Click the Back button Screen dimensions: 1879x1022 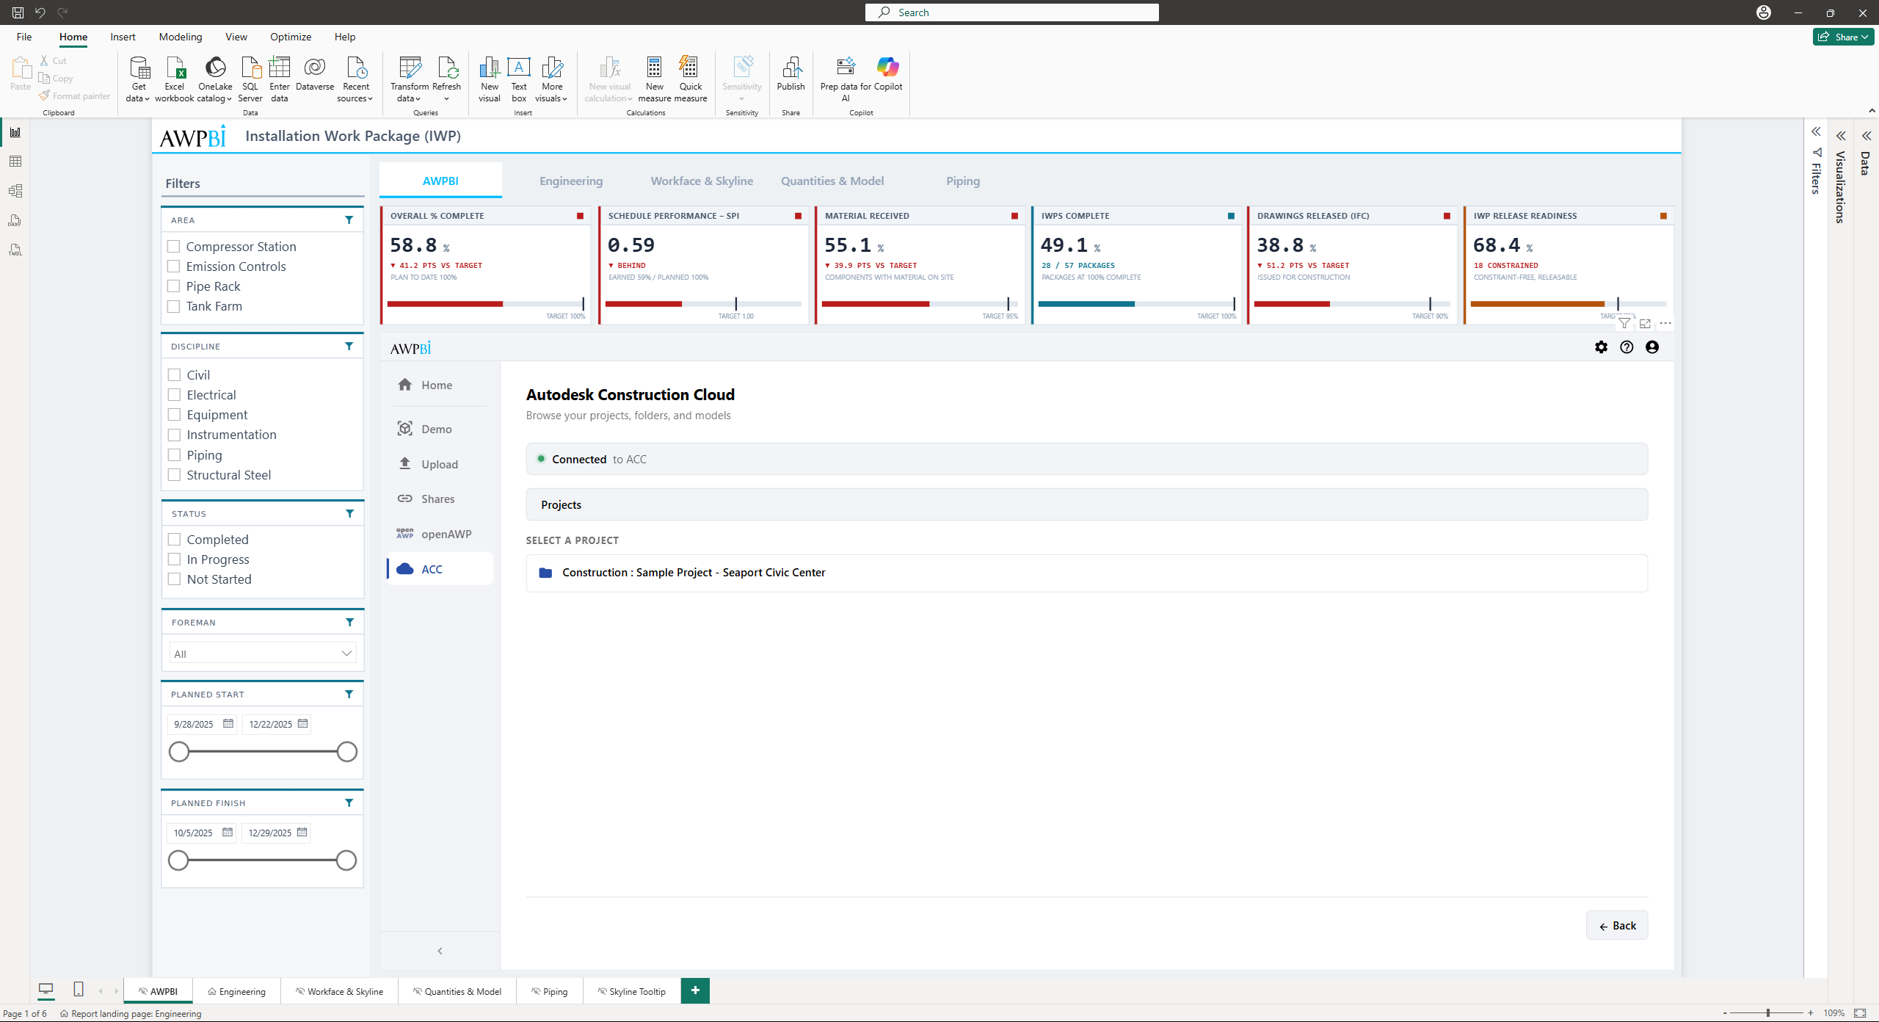tap(1617, 926)
